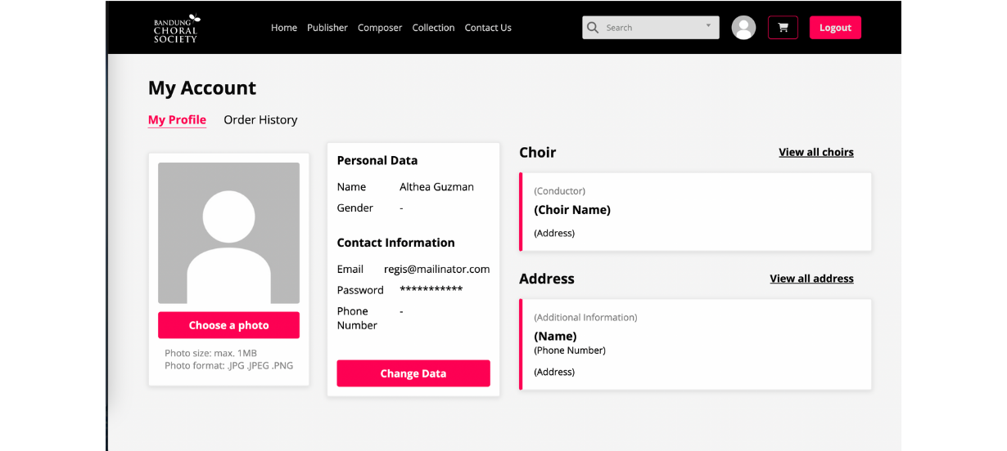Viewport: 1007px width, 451px height.
Task: Select the (Choir Name) conductor card
Action: click(x=696, y=212)
